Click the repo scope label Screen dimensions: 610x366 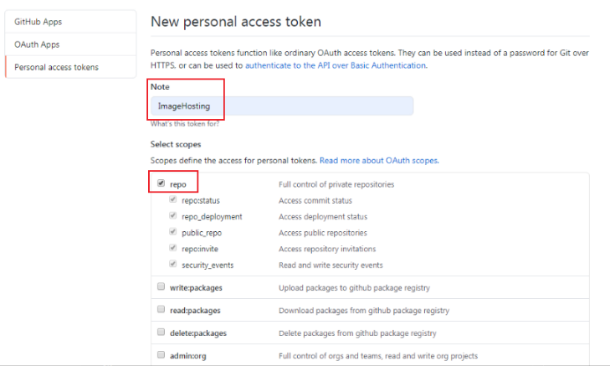[177, 184]
